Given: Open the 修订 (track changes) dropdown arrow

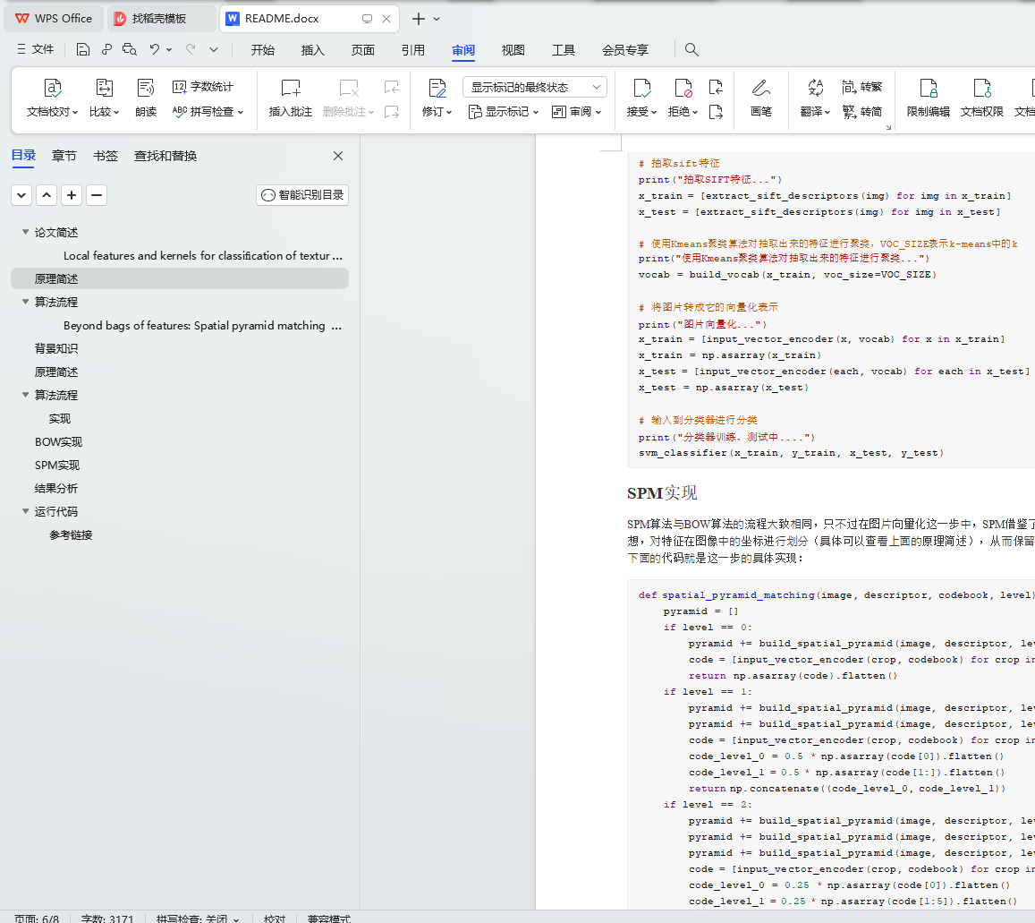Looking at the screenshot, I should click(x=449, y=112).
